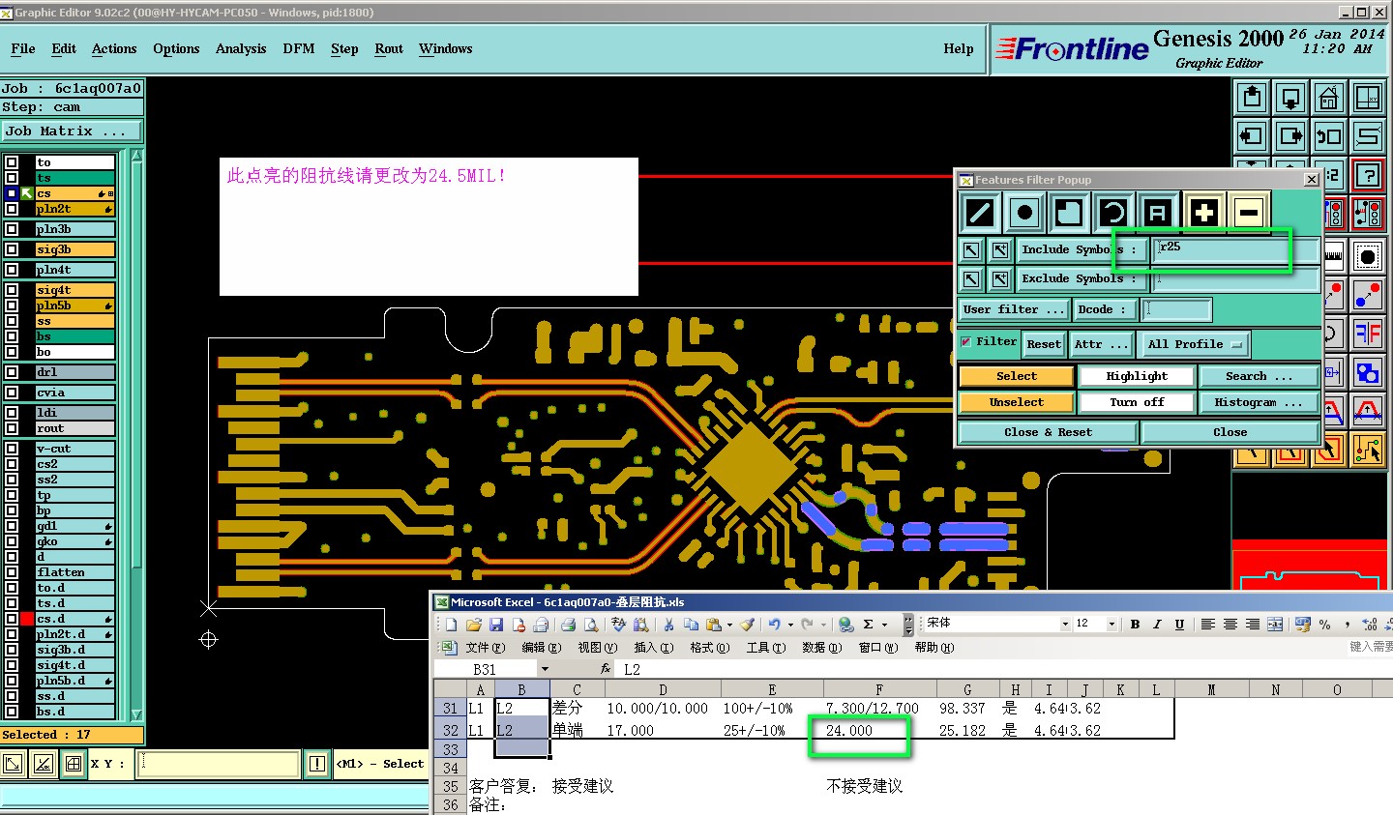Click arrow icon left of Exclude Symbols
The width and height of the screenshot is (1393, 815).
coord(971,279)
